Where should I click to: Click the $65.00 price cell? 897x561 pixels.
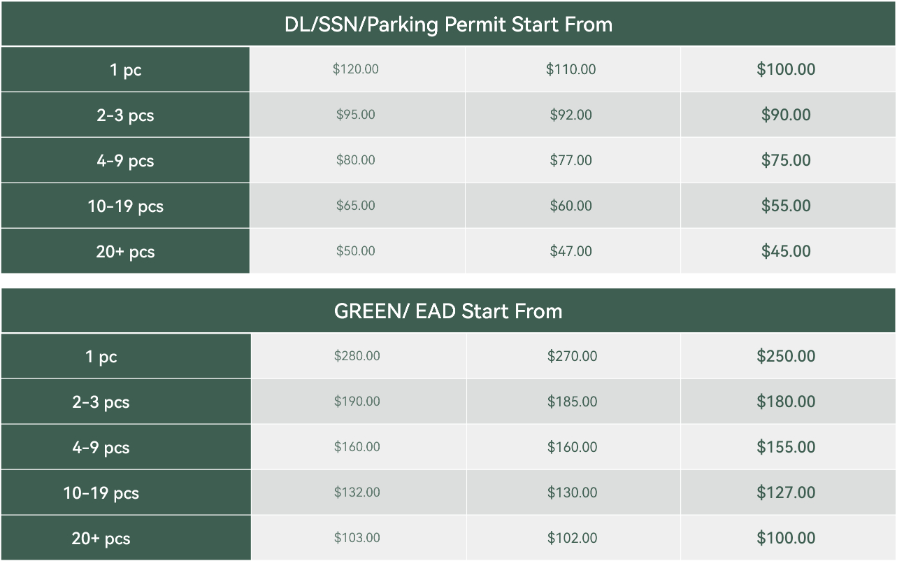(356, 206)
